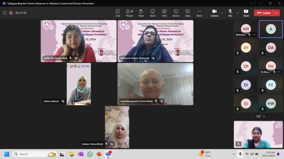Open the dropdown arrow beside Leave
The width and height of the screenshot is (284, 159).
(x=277, y=13)
